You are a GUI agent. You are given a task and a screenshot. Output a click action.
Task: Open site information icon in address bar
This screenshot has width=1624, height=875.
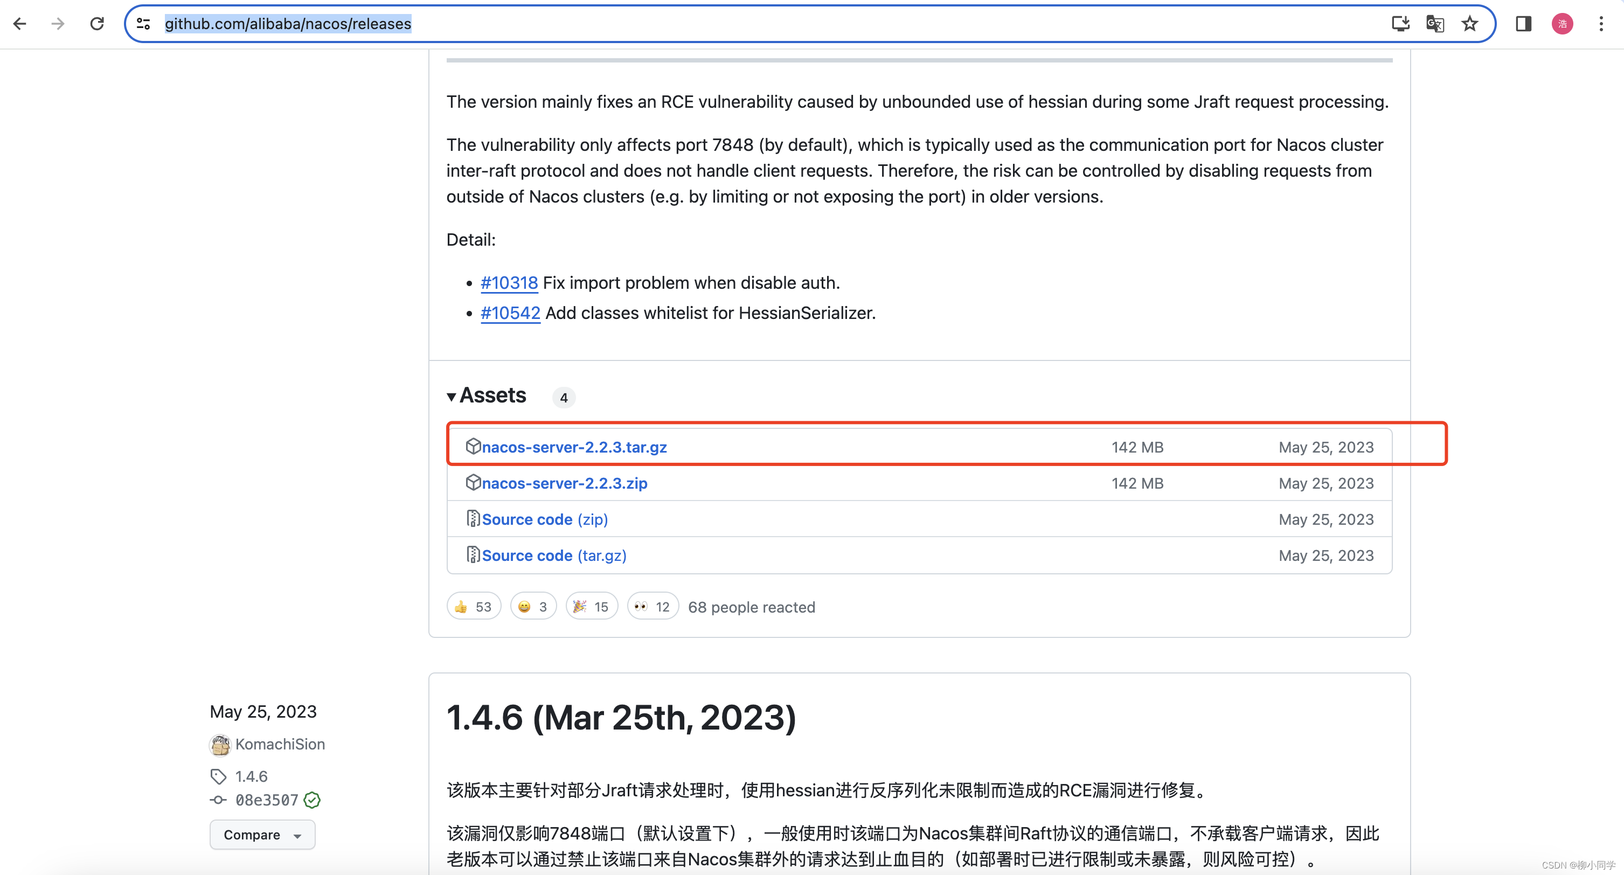[x=144, y=24]
